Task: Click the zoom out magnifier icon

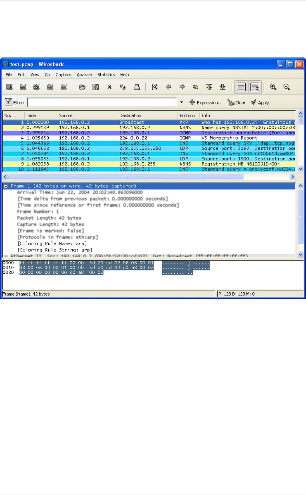Action: pyautogui.click(x=287, y=87)
